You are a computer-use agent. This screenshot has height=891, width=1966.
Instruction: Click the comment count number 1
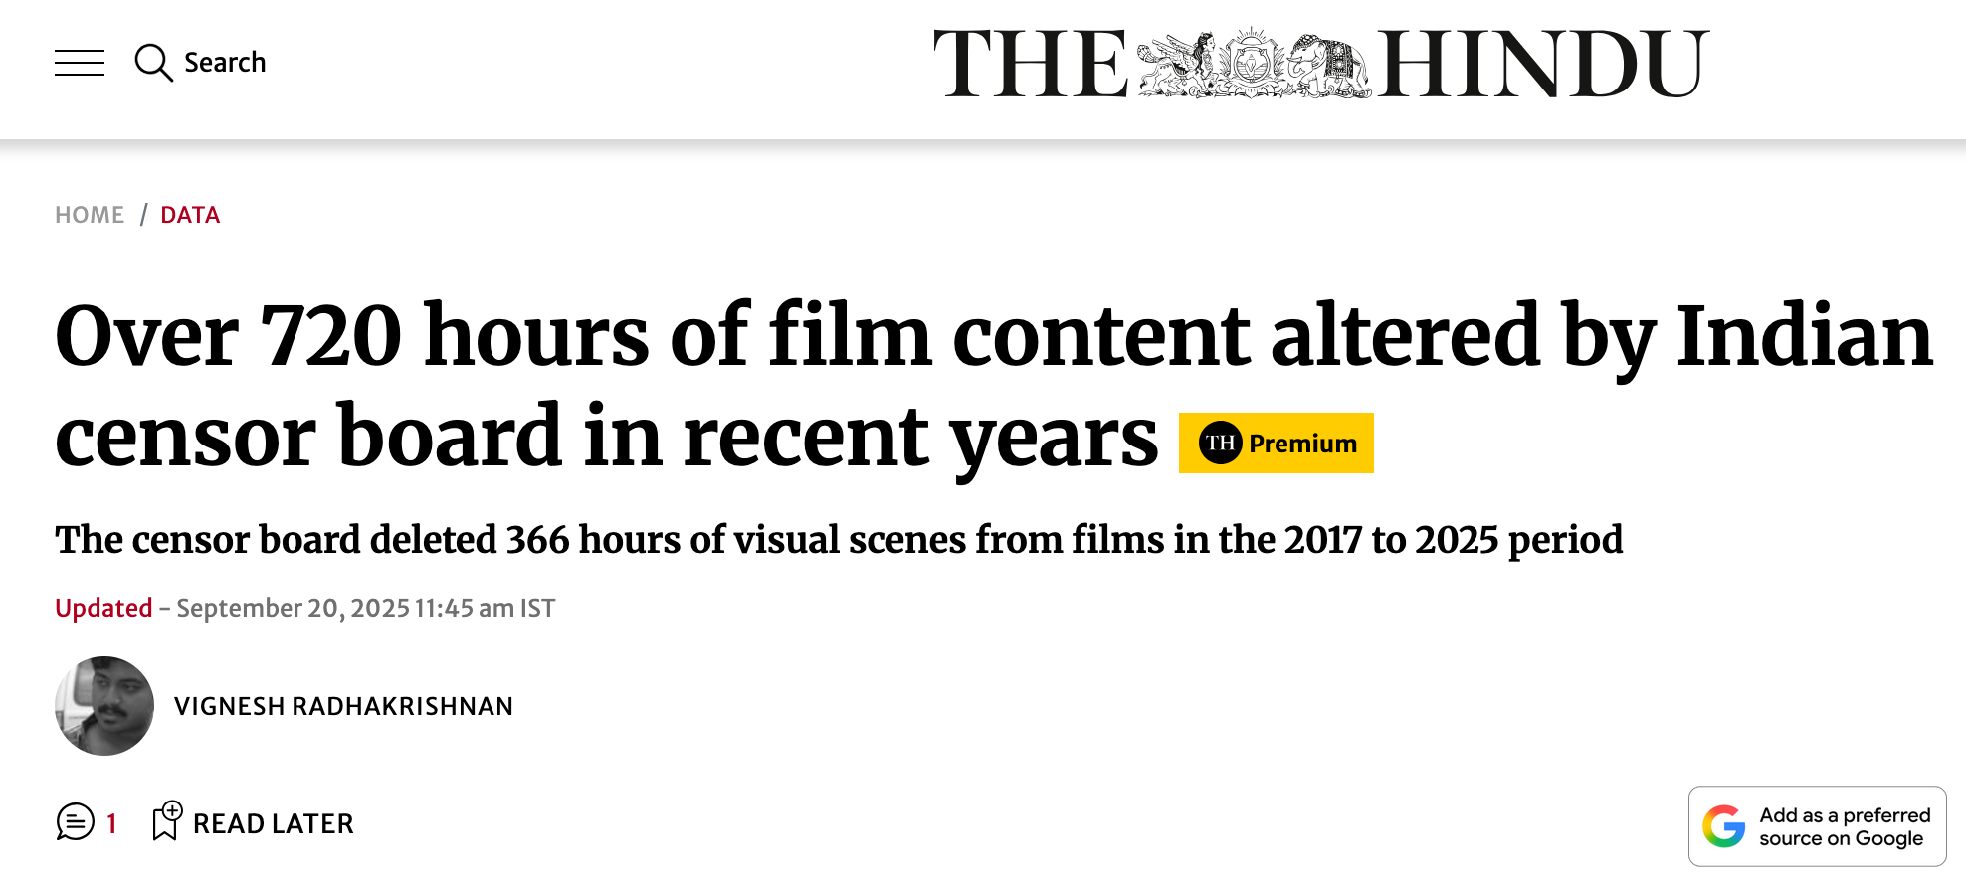[111, 823]
